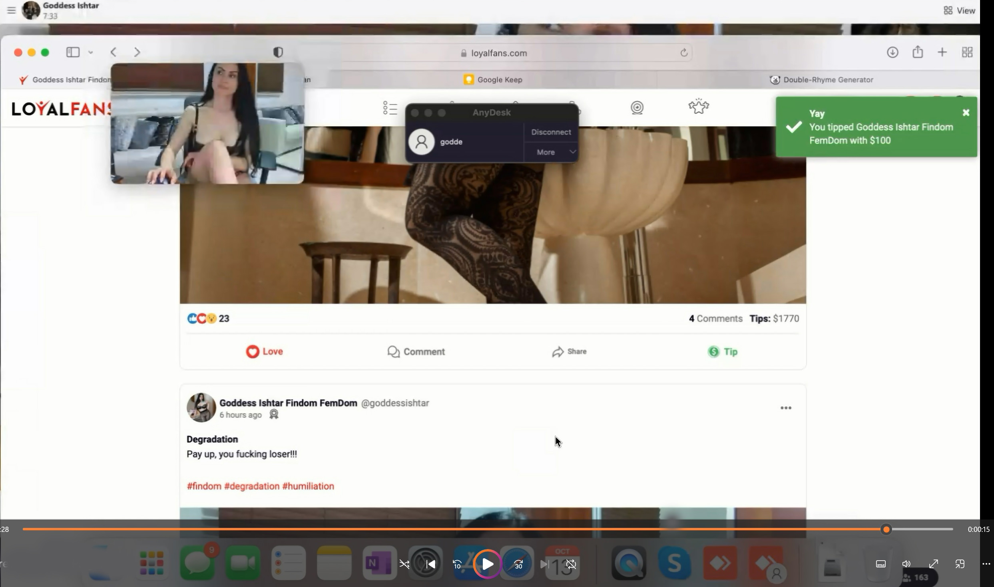
Task: Seek using the video progress handle
Action: (886, 529)
